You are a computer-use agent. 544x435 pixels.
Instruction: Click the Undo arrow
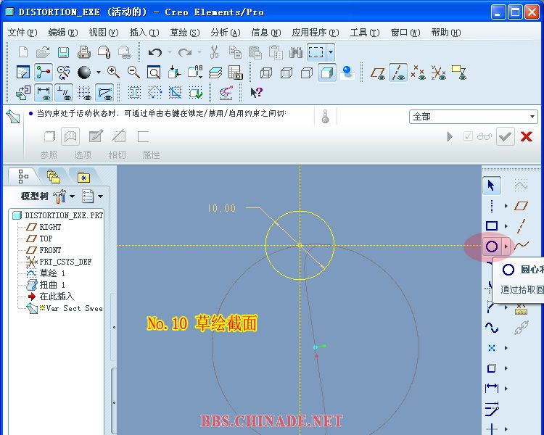(154, 52)
